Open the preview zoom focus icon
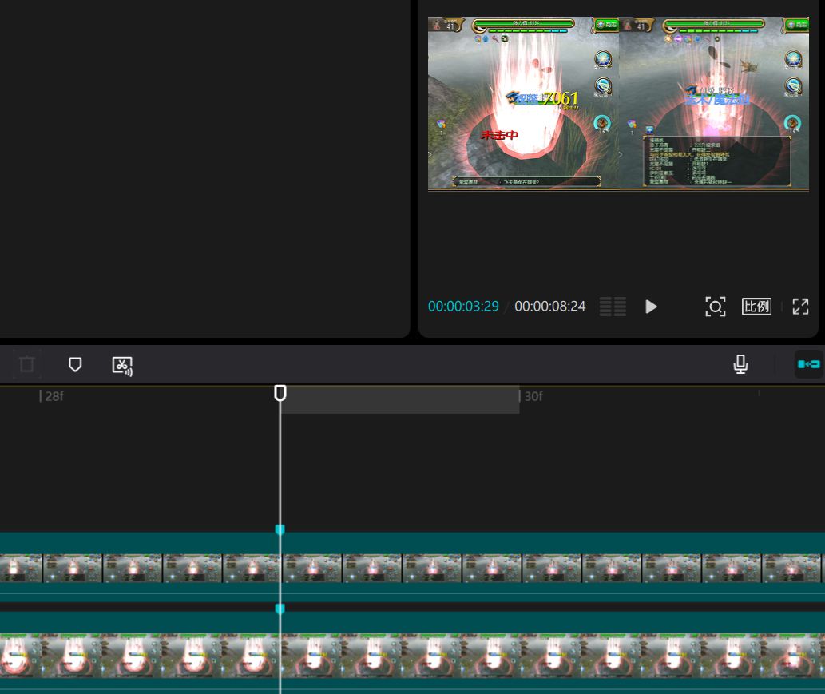The width and height of the screenshot is (825, 694). pos(715,307)
